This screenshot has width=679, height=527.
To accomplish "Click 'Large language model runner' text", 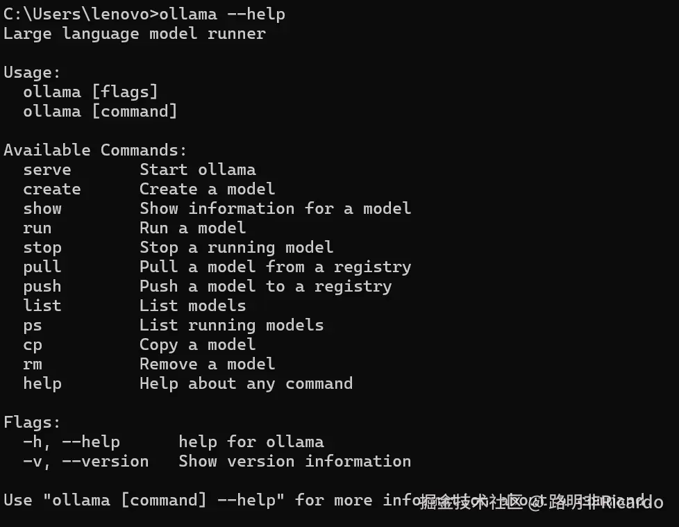I will click(134, 33).
